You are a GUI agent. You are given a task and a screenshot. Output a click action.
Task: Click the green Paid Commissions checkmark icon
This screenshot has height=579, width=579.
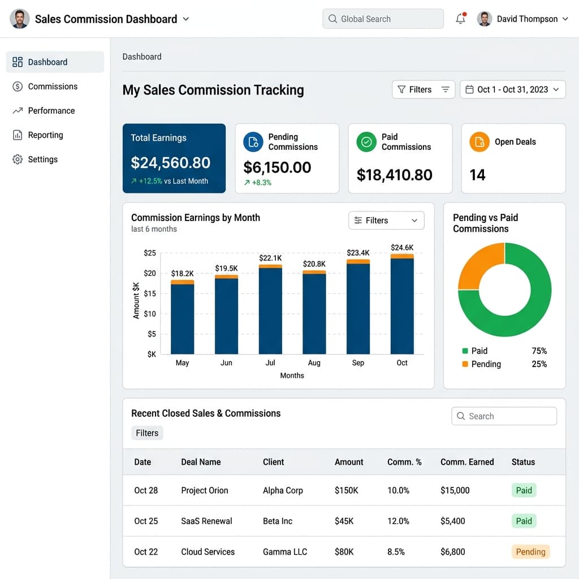[x=366, y=142]
